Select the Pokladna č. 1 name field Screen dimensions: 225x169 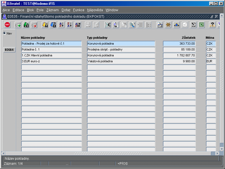coord(51,50)
